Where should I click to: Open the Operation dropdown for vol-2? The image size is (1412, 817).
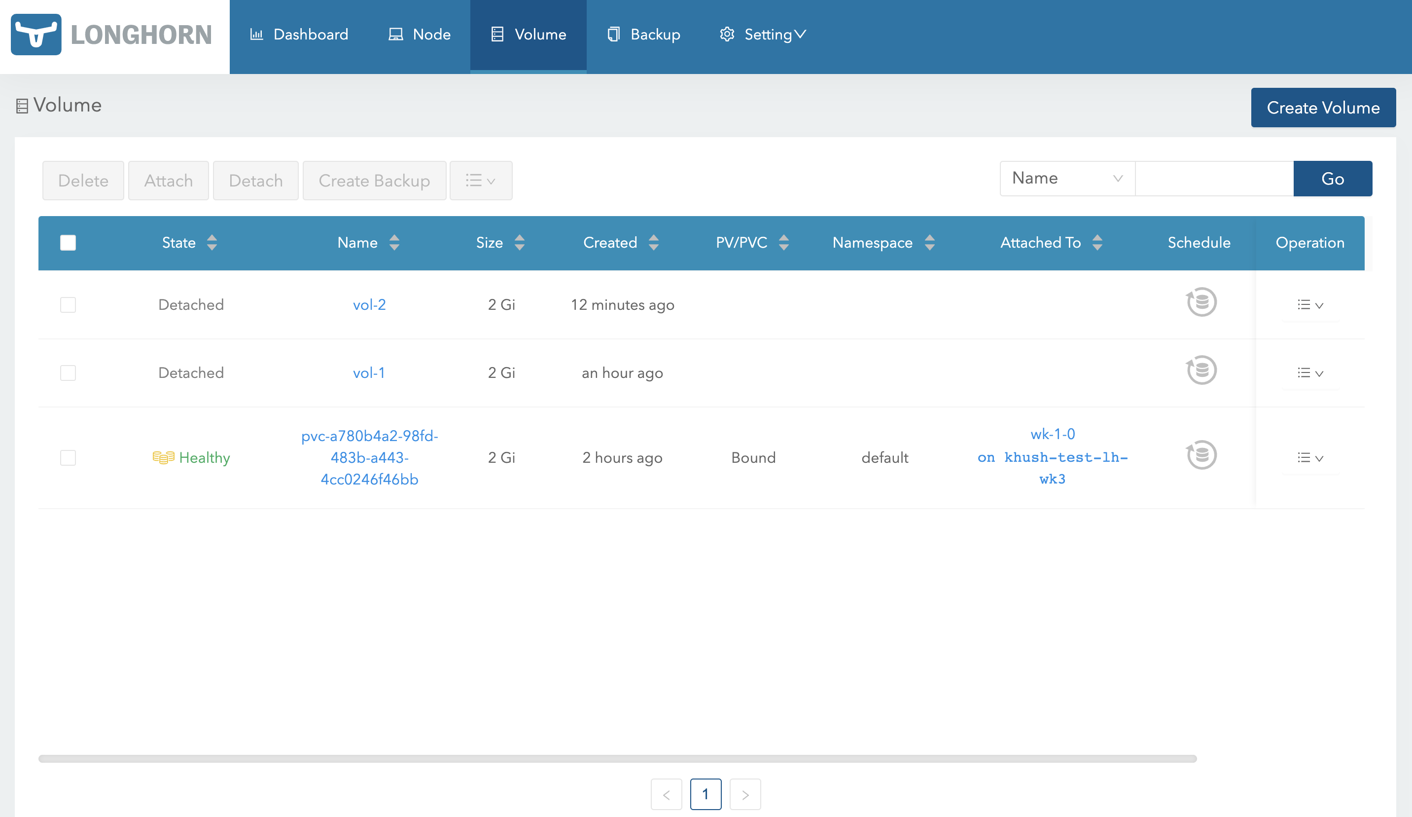pyautogui.click(x=1309, y=305)
